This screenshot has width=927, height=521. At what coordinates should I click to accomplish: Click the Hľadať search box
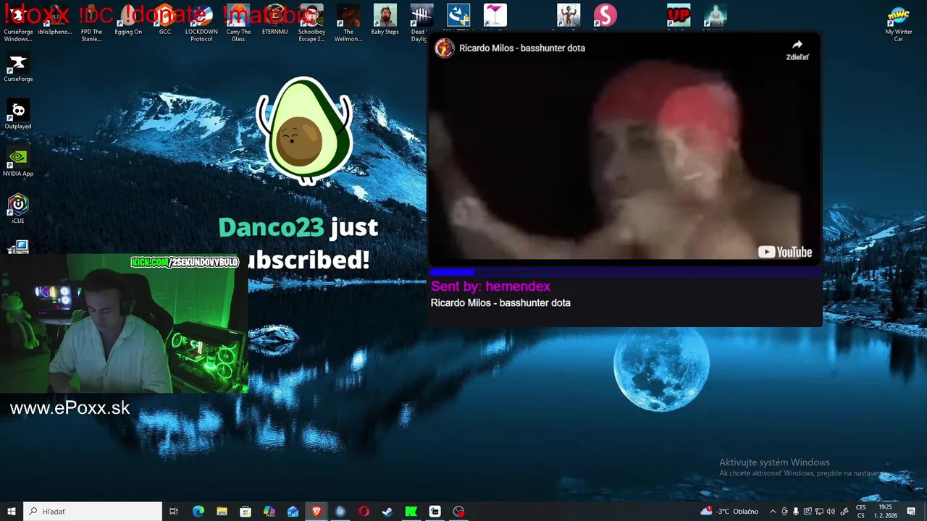pos(93,512)
